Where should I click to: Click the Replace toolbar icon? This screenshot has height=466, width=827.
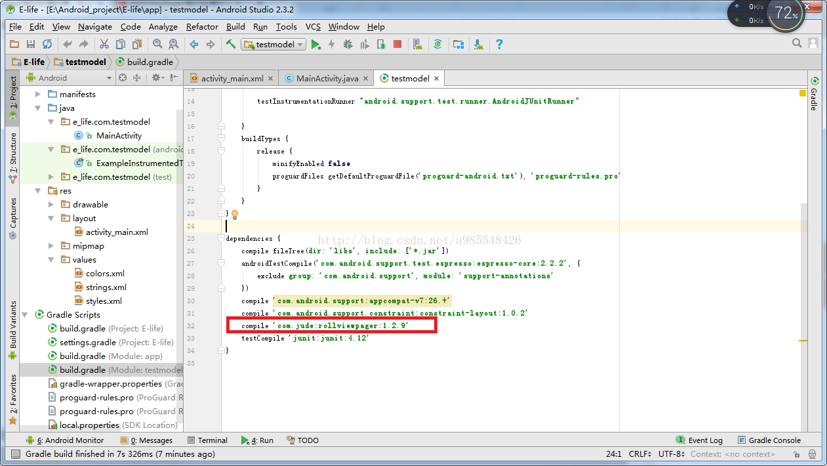(x=174, y=44)
